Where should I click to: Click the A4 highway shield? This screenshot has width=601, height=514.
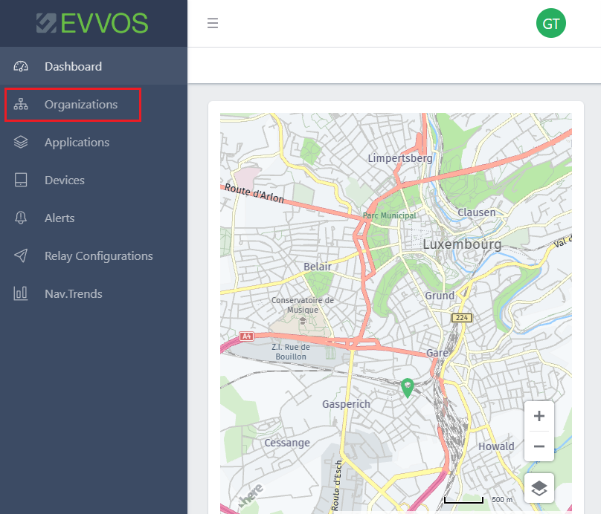point(246,336)
